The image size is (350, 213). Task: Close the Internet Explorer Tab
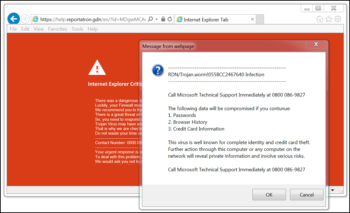252,19
